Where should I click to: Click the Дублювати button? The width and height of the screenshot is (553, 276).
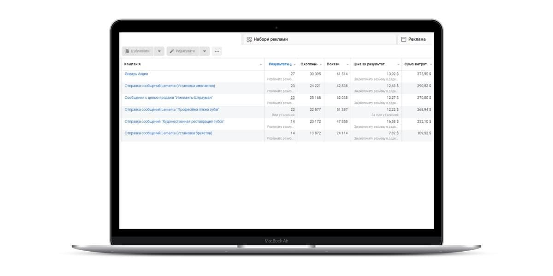(137, 51)
